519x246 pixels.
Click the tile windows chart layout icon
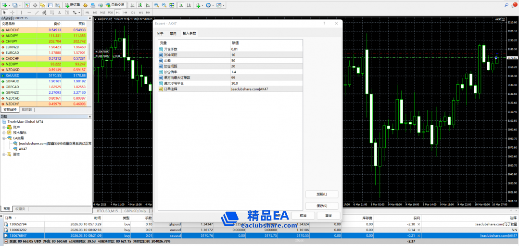tap(172, 5)
